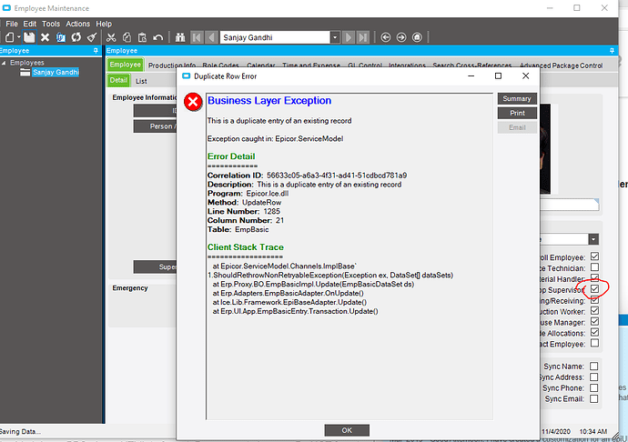The height and width of the screenshot is (442, 628).
Task: Click the Summary button in dialog
Action: (517, 98)
